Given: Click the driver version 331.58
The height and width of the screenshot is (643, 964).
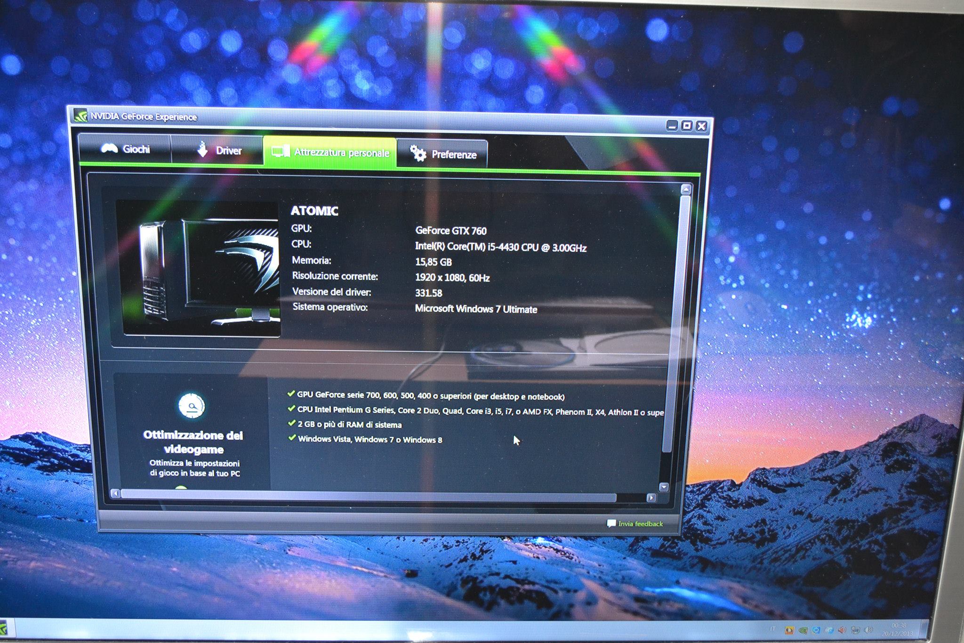Looking at the screenshot, I should click(x=428, y=293).
